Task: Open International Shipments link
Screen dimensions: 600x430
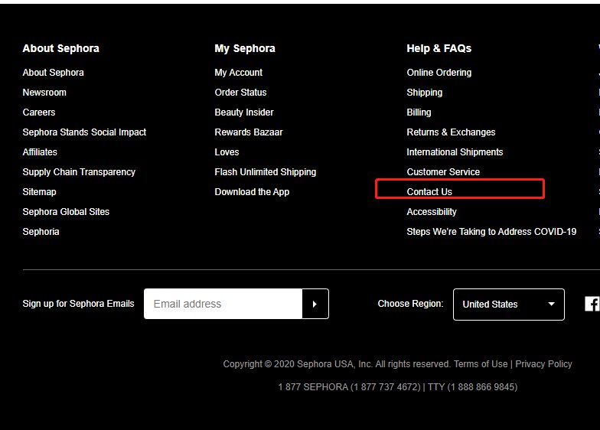Action: [x=455, y=152]
